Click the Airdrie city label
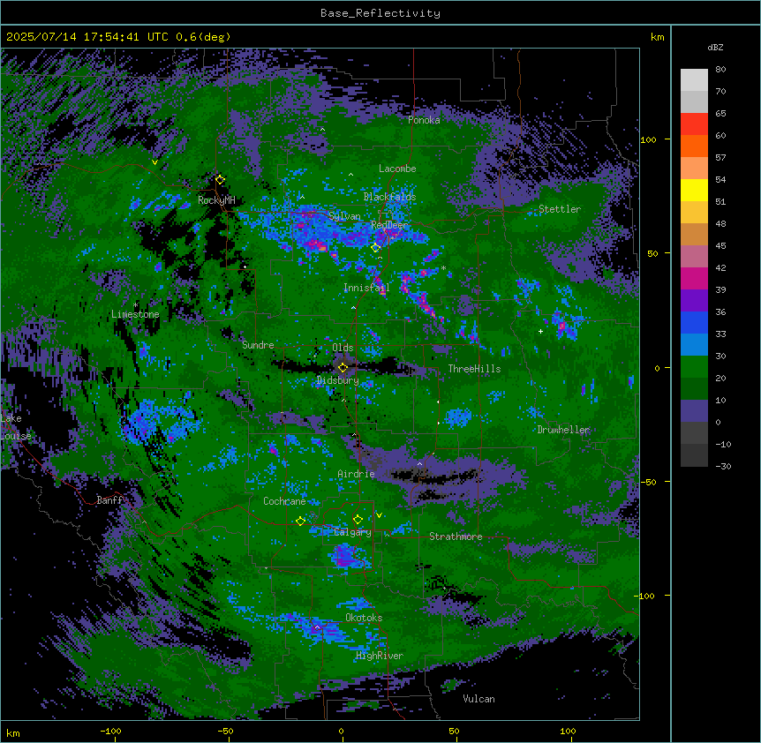Image resolution: width=761 pixels, height=743 pixels. tap(357, 474)
